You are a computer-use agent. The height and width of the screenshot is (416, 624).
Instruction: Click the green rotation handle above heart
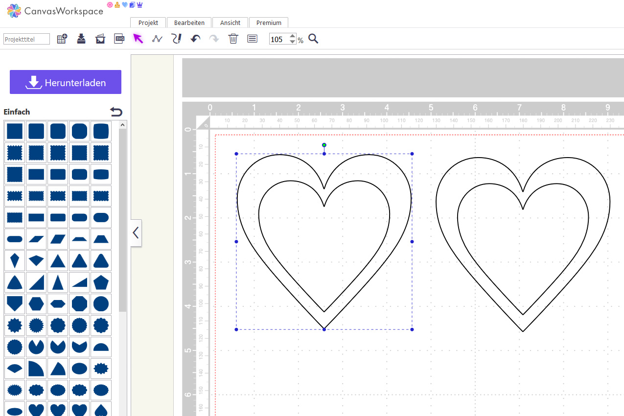324,145
